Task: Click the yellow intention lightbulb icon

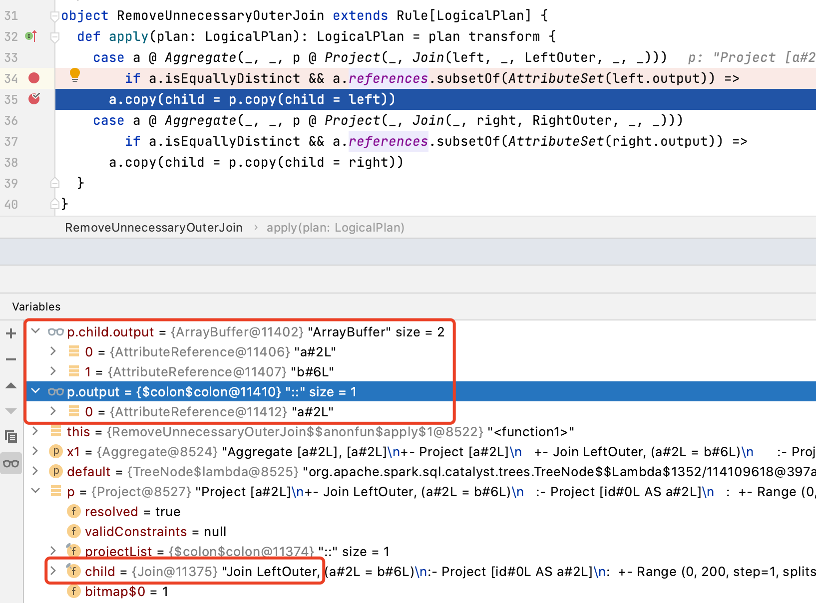Action: (x=75, y=75)
